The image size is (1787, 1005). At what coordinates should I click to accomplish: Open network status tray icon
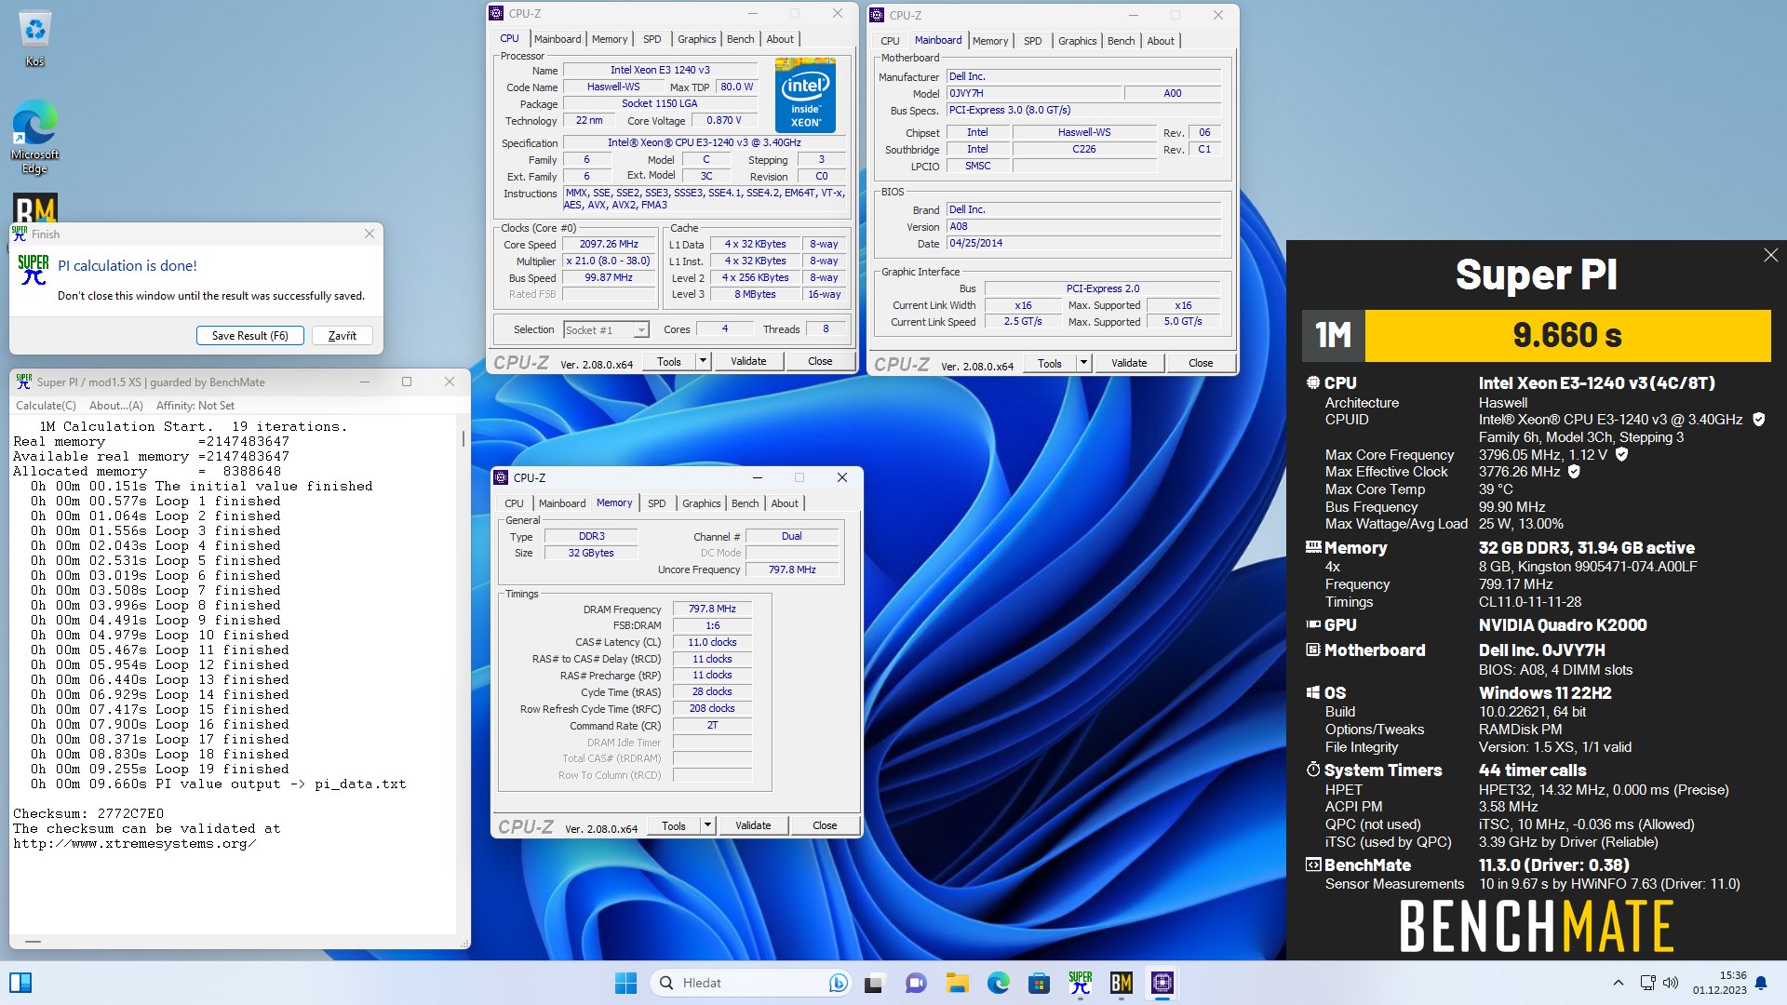(1647, 983)
